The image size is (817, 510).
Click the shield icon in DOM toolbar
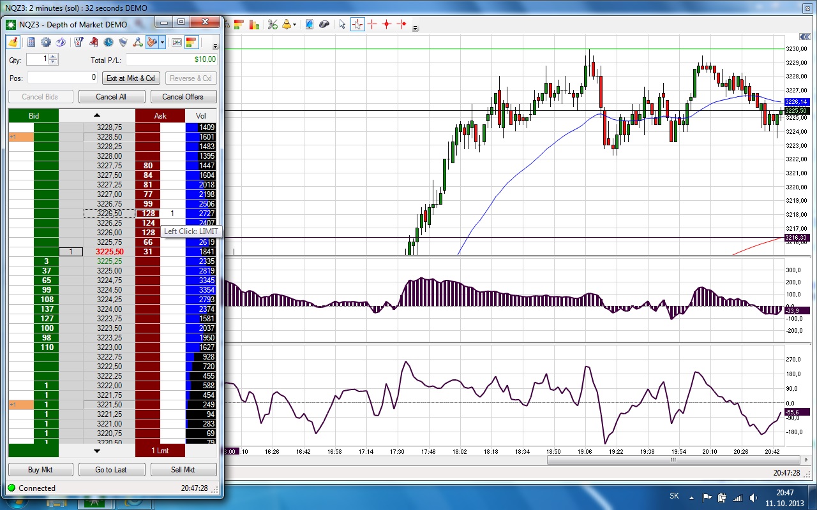click(x=123, y=42)
